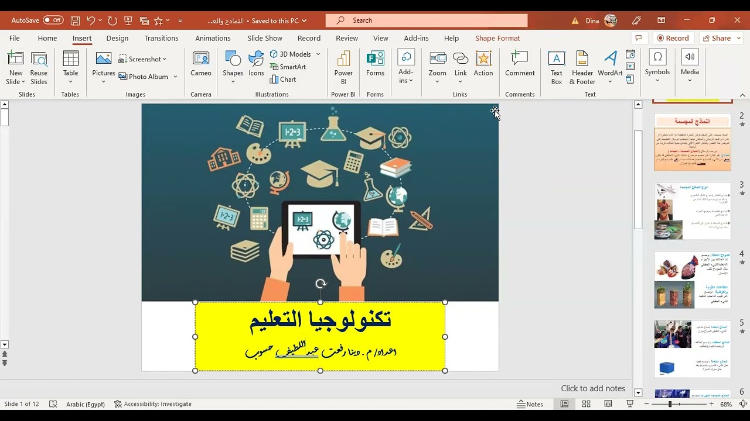
Task: Open the Screenshot dropdown
Action: (x=143, y=59)
